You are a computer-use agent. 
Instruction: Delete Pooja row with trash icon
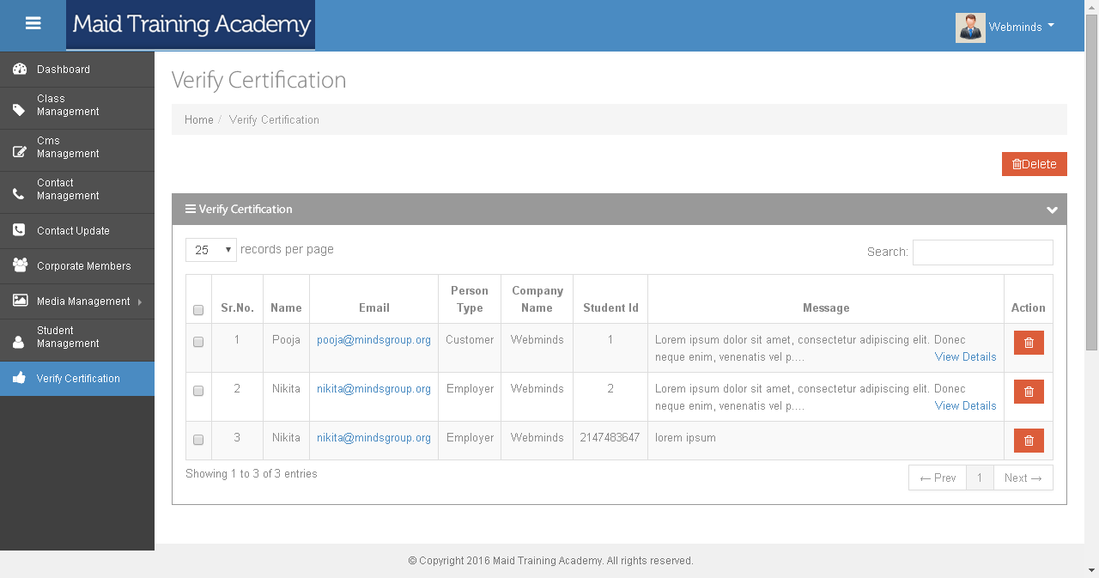tap(1029, 343)
